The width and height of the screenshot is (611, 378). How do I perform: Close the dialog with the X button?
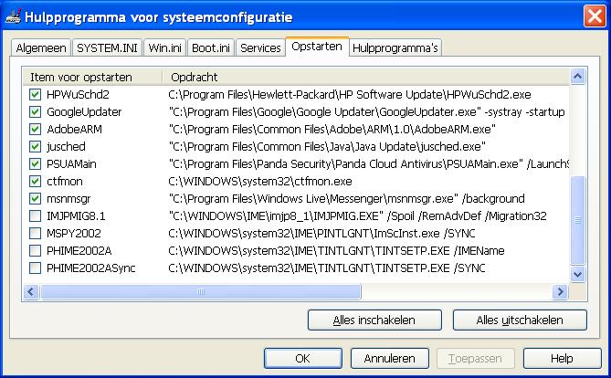pos(593,14)
